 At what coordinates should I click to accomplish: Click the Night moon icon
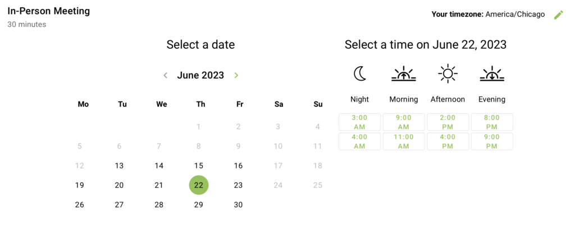[360, 73]
